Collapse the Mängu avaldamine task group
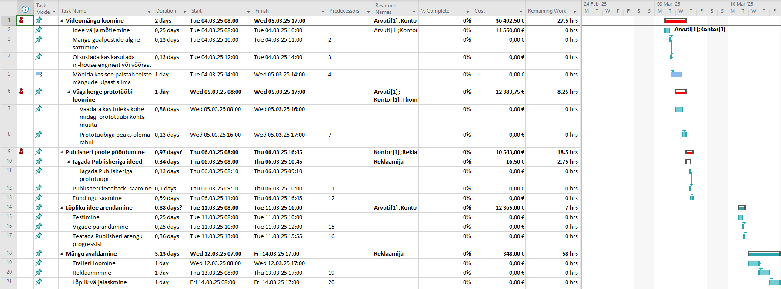The height and width of the screenshot is (289, 781). pyautogui.click(x=62, y=254)
